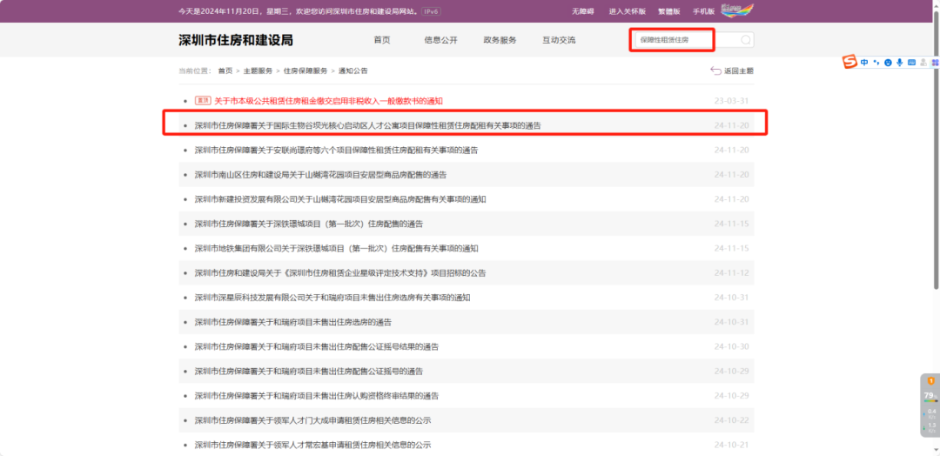The image size is (940, 456).
Task: Open notice on 国际生物谷坝光核心启动区人才公寓
Action: pyautogui.click(x=367, y=125)
